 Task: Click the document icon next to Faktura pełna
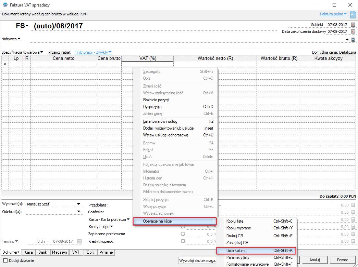(x=353, y=15)
